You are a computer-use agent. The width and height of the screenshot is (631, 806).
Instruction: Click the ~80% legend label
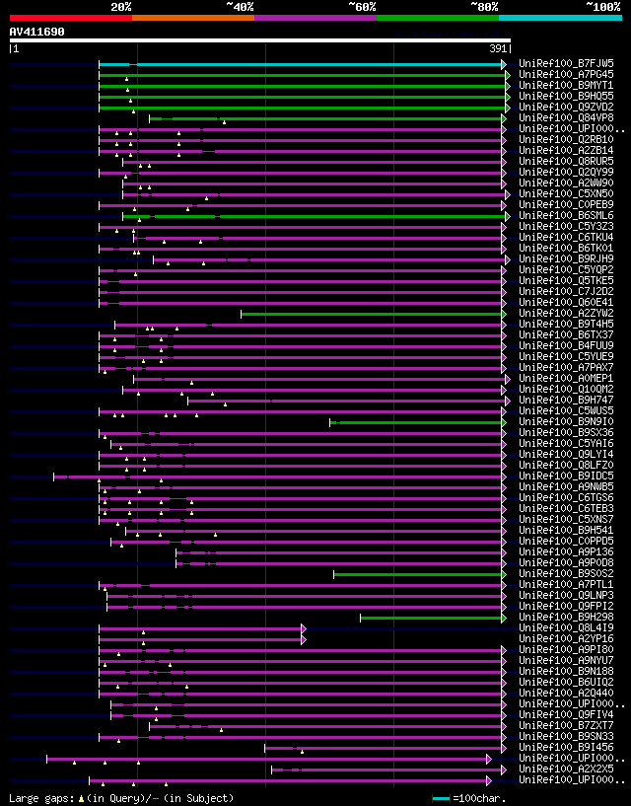484,7
